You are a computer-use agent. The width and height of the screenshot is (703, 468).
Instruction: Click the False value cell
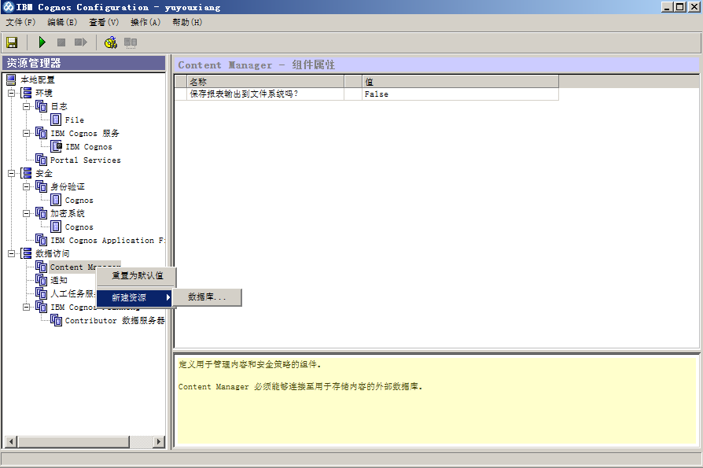(461, 94)
